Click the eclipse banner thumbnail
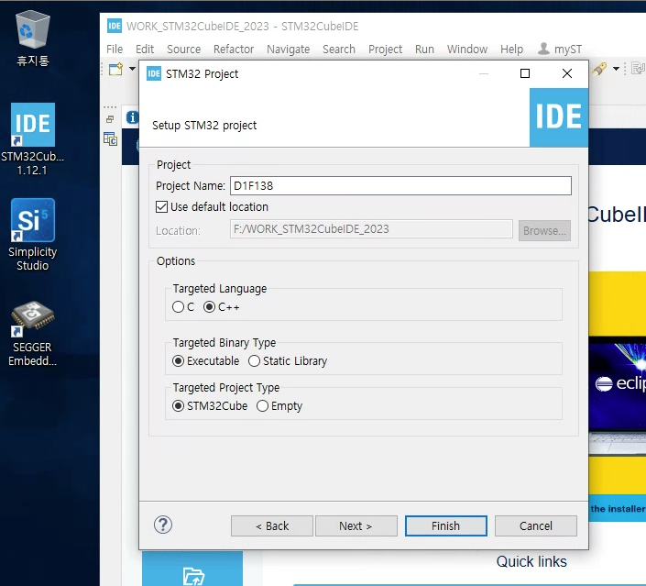The height and width of the screenshot is (586, 646). pyautogui.click(x=618, y=384)
